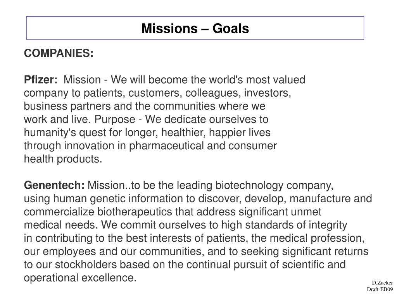
Task: Click the word investors in Pfizer mission
Action: click(268, 93)
